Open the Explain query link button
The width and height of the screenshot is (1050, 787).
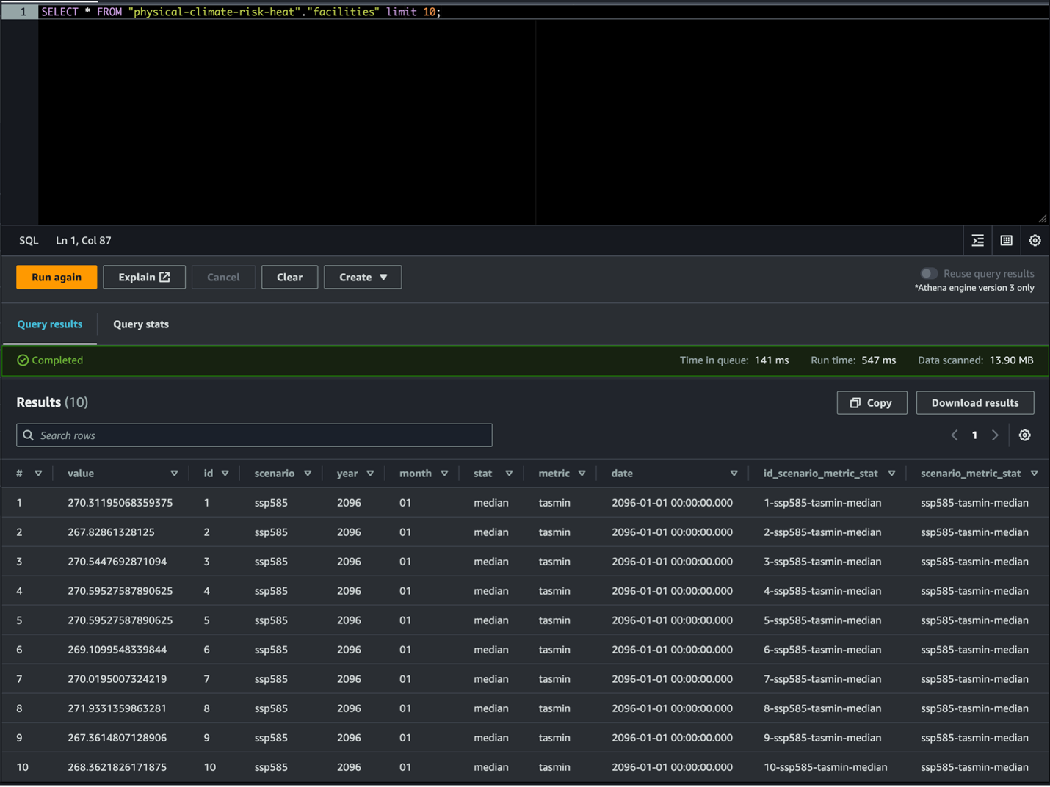(144, 278)
